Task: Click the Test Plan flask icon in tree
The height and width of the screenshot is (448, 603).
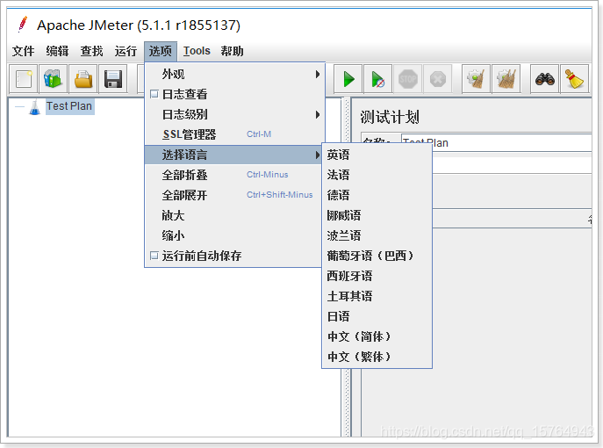Action: coord(34,107)
